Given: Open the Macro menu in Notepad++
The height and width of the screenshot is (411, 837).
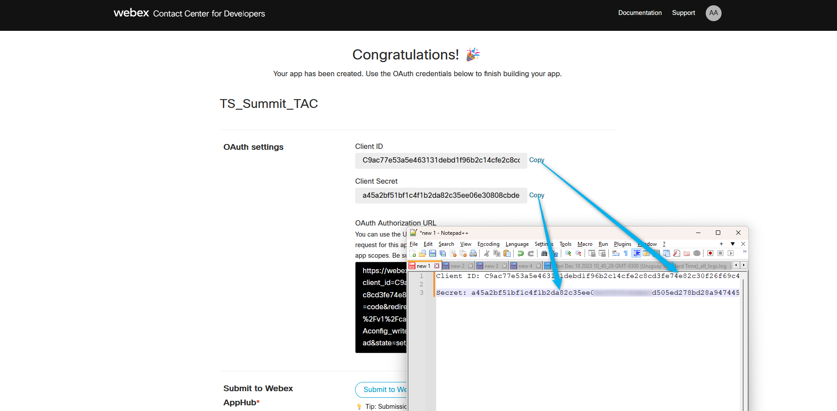Looking at the screenshot, I should 585,244.
